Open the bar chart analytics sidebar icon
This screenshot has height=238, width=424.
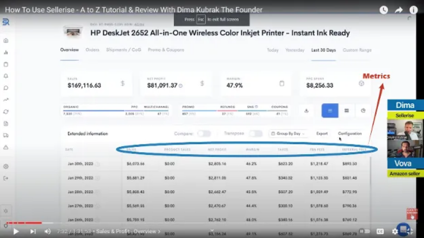[x=5, y=53]
